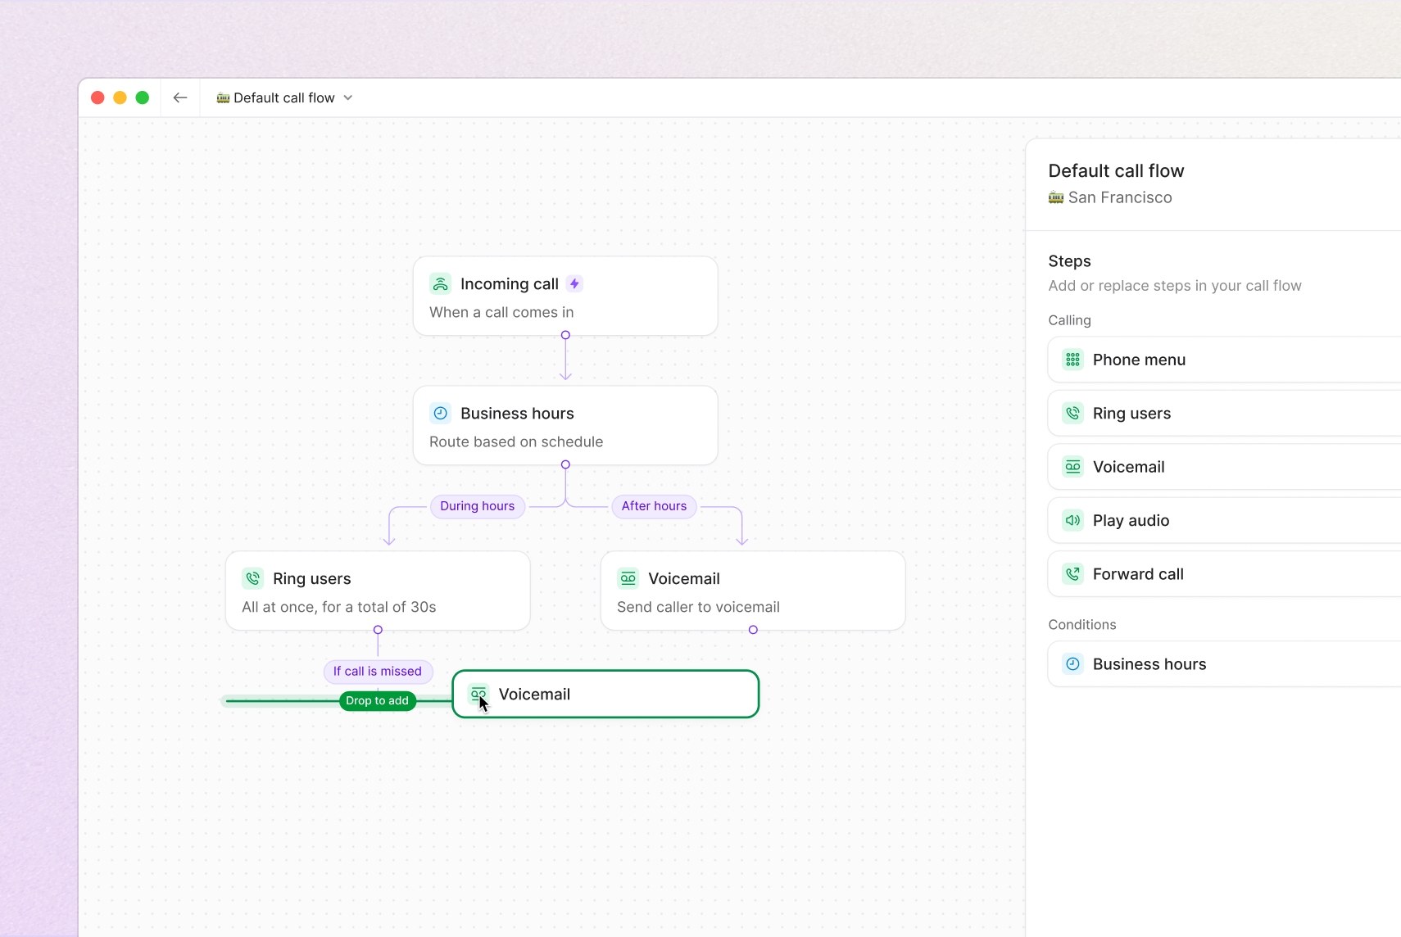Click the Forward call icon in sidebar
Screen dimensions: 1401x937
pyautogui.click(x=1073, y=574)
